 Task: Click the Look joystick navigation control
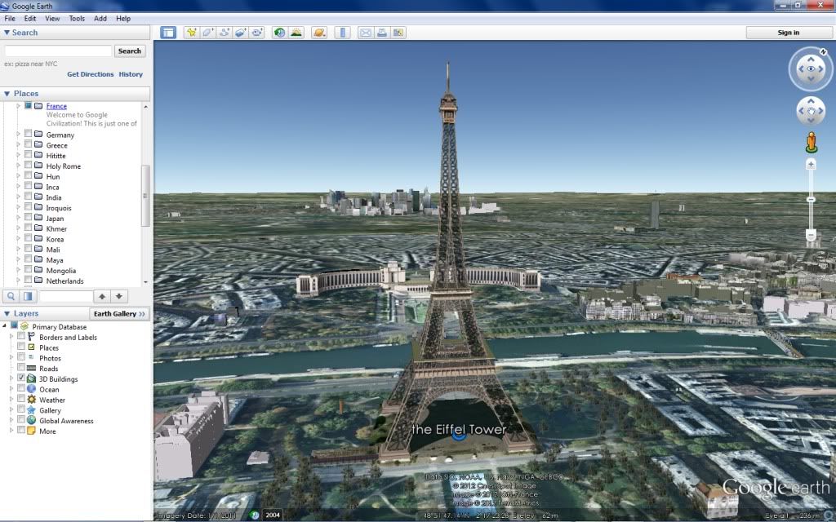[x=811, y=69]
